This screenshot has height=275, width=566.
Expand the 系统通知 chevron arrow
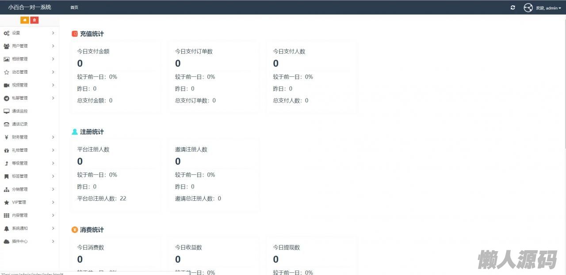coord(53,228)
